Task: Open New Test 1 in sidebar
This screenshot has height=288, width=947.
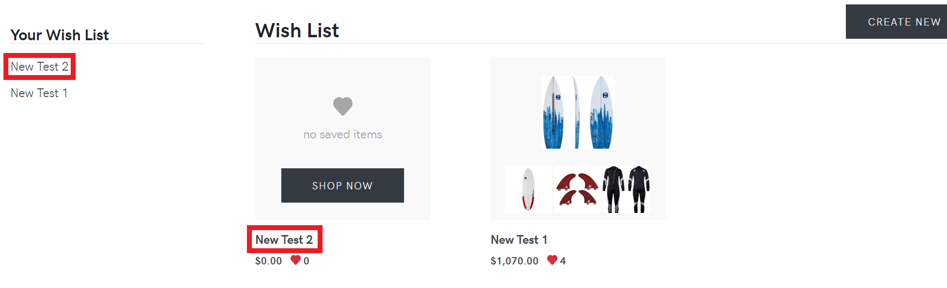Action: coord(39,93)
